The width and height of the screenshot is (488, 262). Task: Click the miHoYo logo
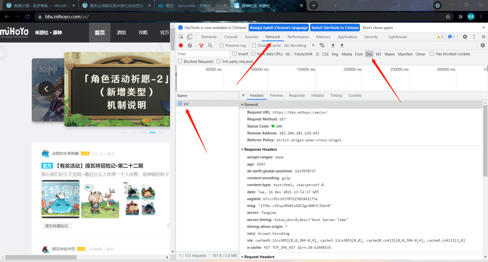pyautogui.click(x=15, y=32)
